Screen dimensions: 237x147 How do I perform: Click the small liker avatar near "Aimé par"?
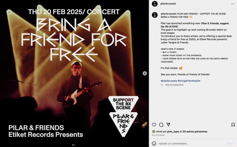(154, 132)
